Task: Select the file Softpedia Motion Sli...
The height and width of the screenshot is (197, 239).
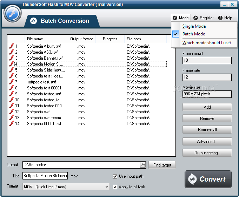Action: [x=45, y=64]
